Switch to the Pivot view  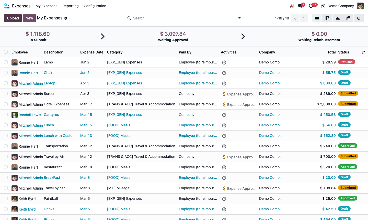(x=348, y=18)
